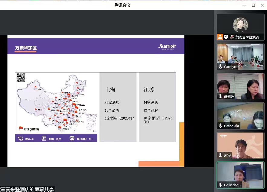The height and width of the screenshot is (192, 267).
Task: Maximize the 腾讯会议 window
Action: (253, 5)
